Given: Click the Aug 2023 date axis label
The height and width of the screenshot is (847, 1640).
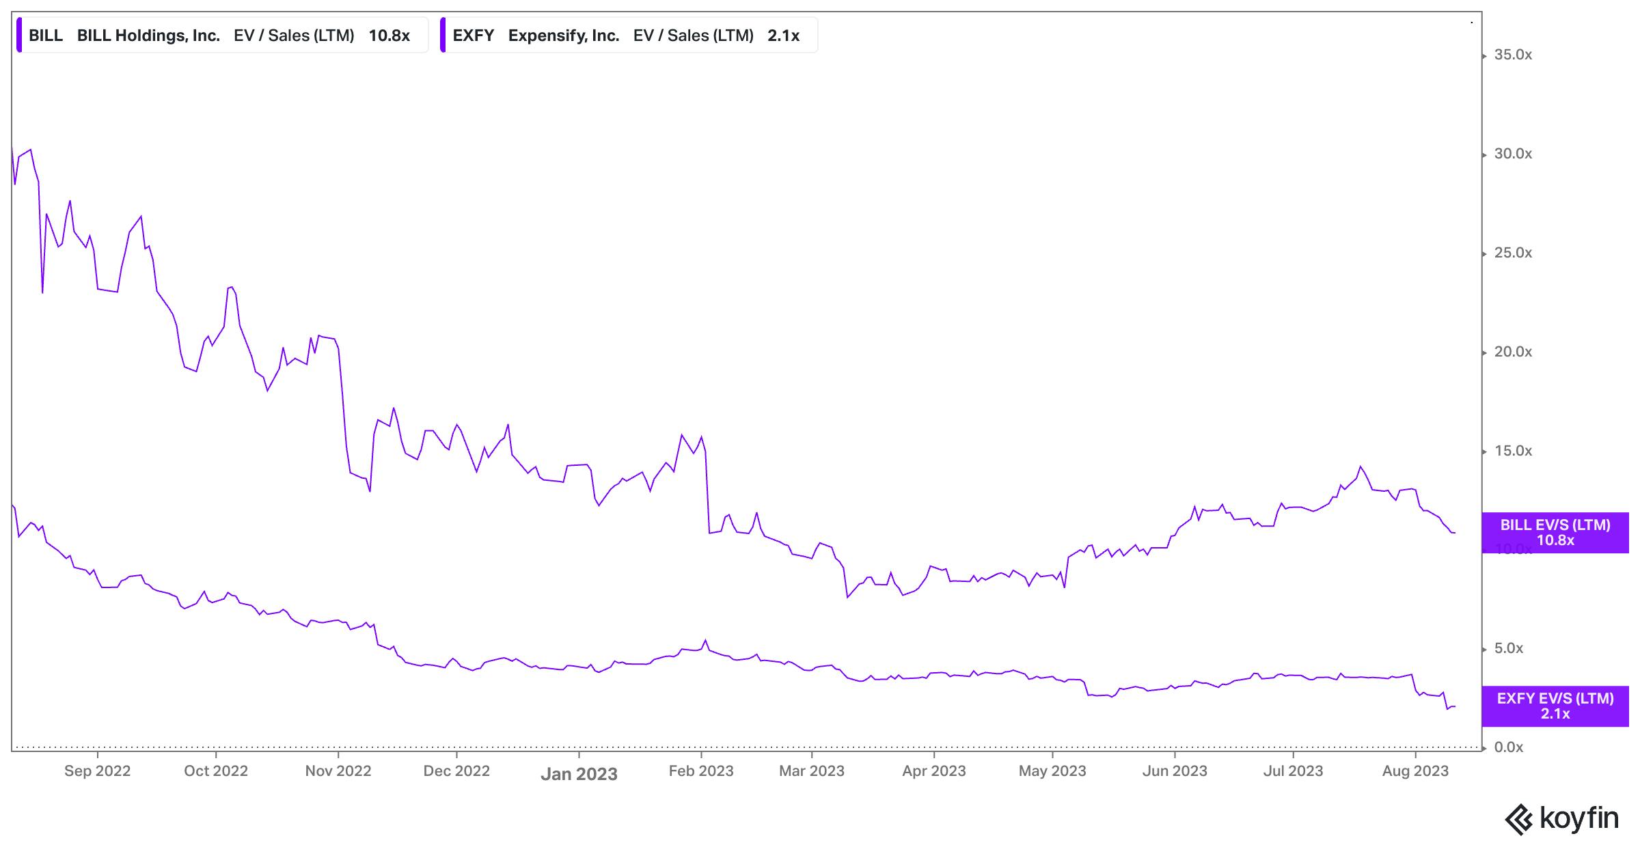Looking at the screenshot, I should tap(1414, 771).
